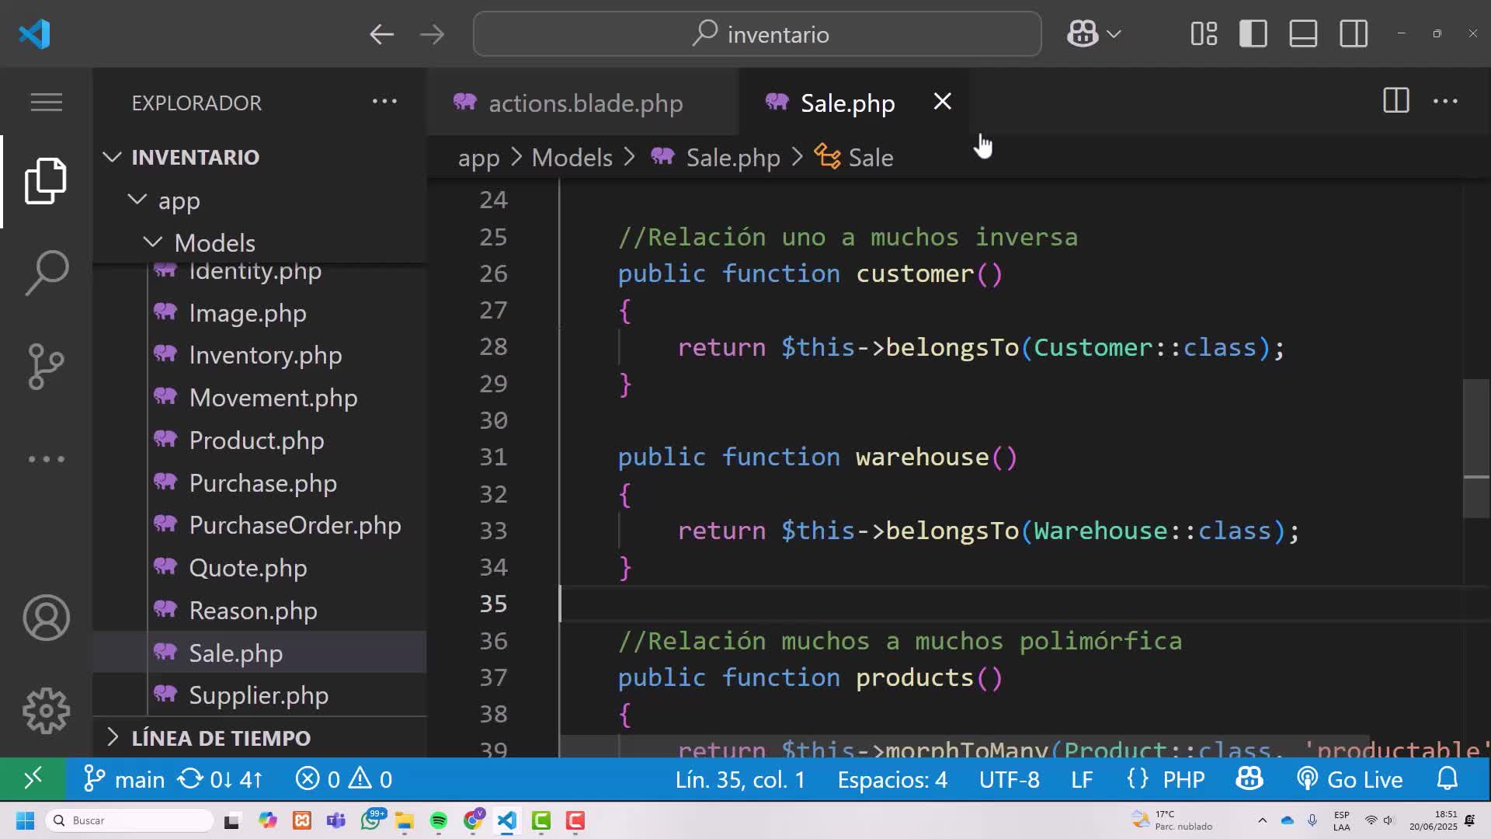Click Lín. 35, col. 1 status entry
1491x839 pixels.
click(x=740, y=779)
